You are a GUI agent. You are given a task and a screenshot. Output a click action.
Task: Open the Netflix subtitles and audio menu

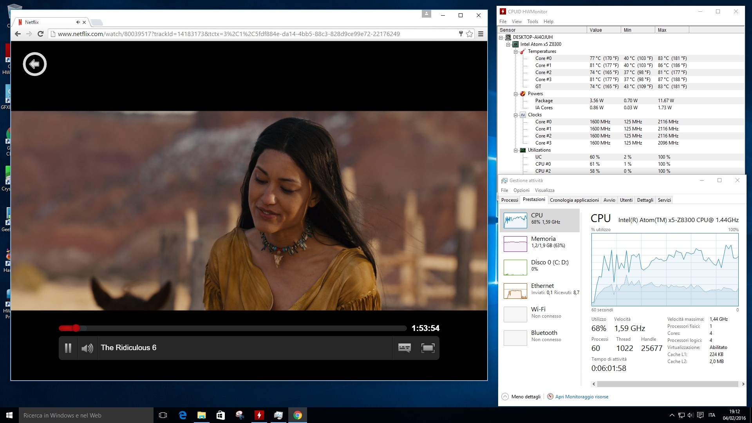[x=404, y=348]
